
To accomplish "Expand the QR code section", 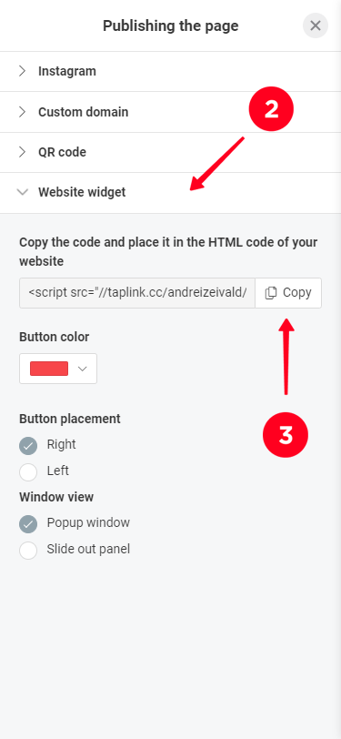I will tap(171, 152).
